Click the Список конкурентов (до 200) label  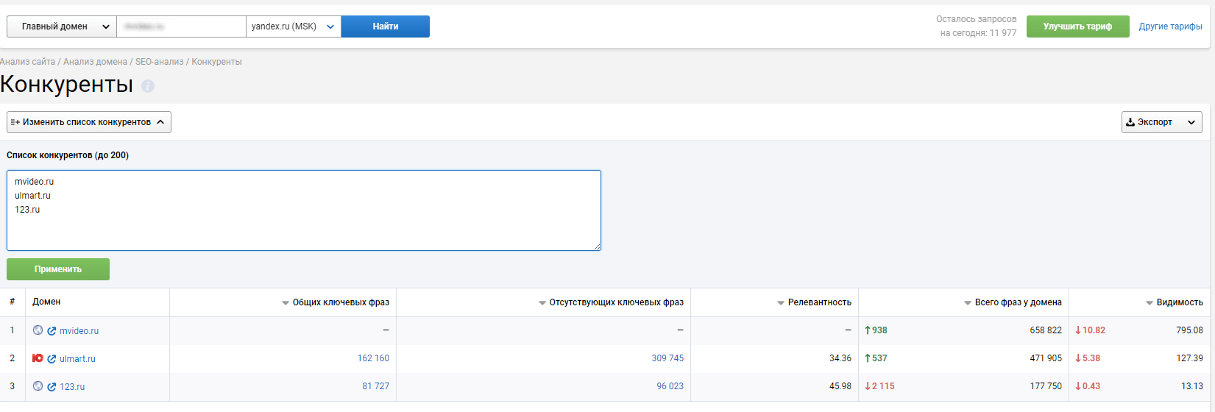point(68,155)
